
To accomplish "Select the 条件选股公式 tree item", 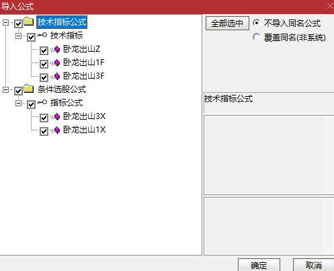I will point(62,89).
